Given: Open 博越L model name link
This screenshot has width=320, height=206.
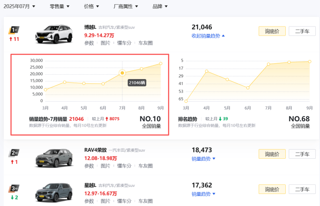Looking at the screenshot, I should 90,27.
